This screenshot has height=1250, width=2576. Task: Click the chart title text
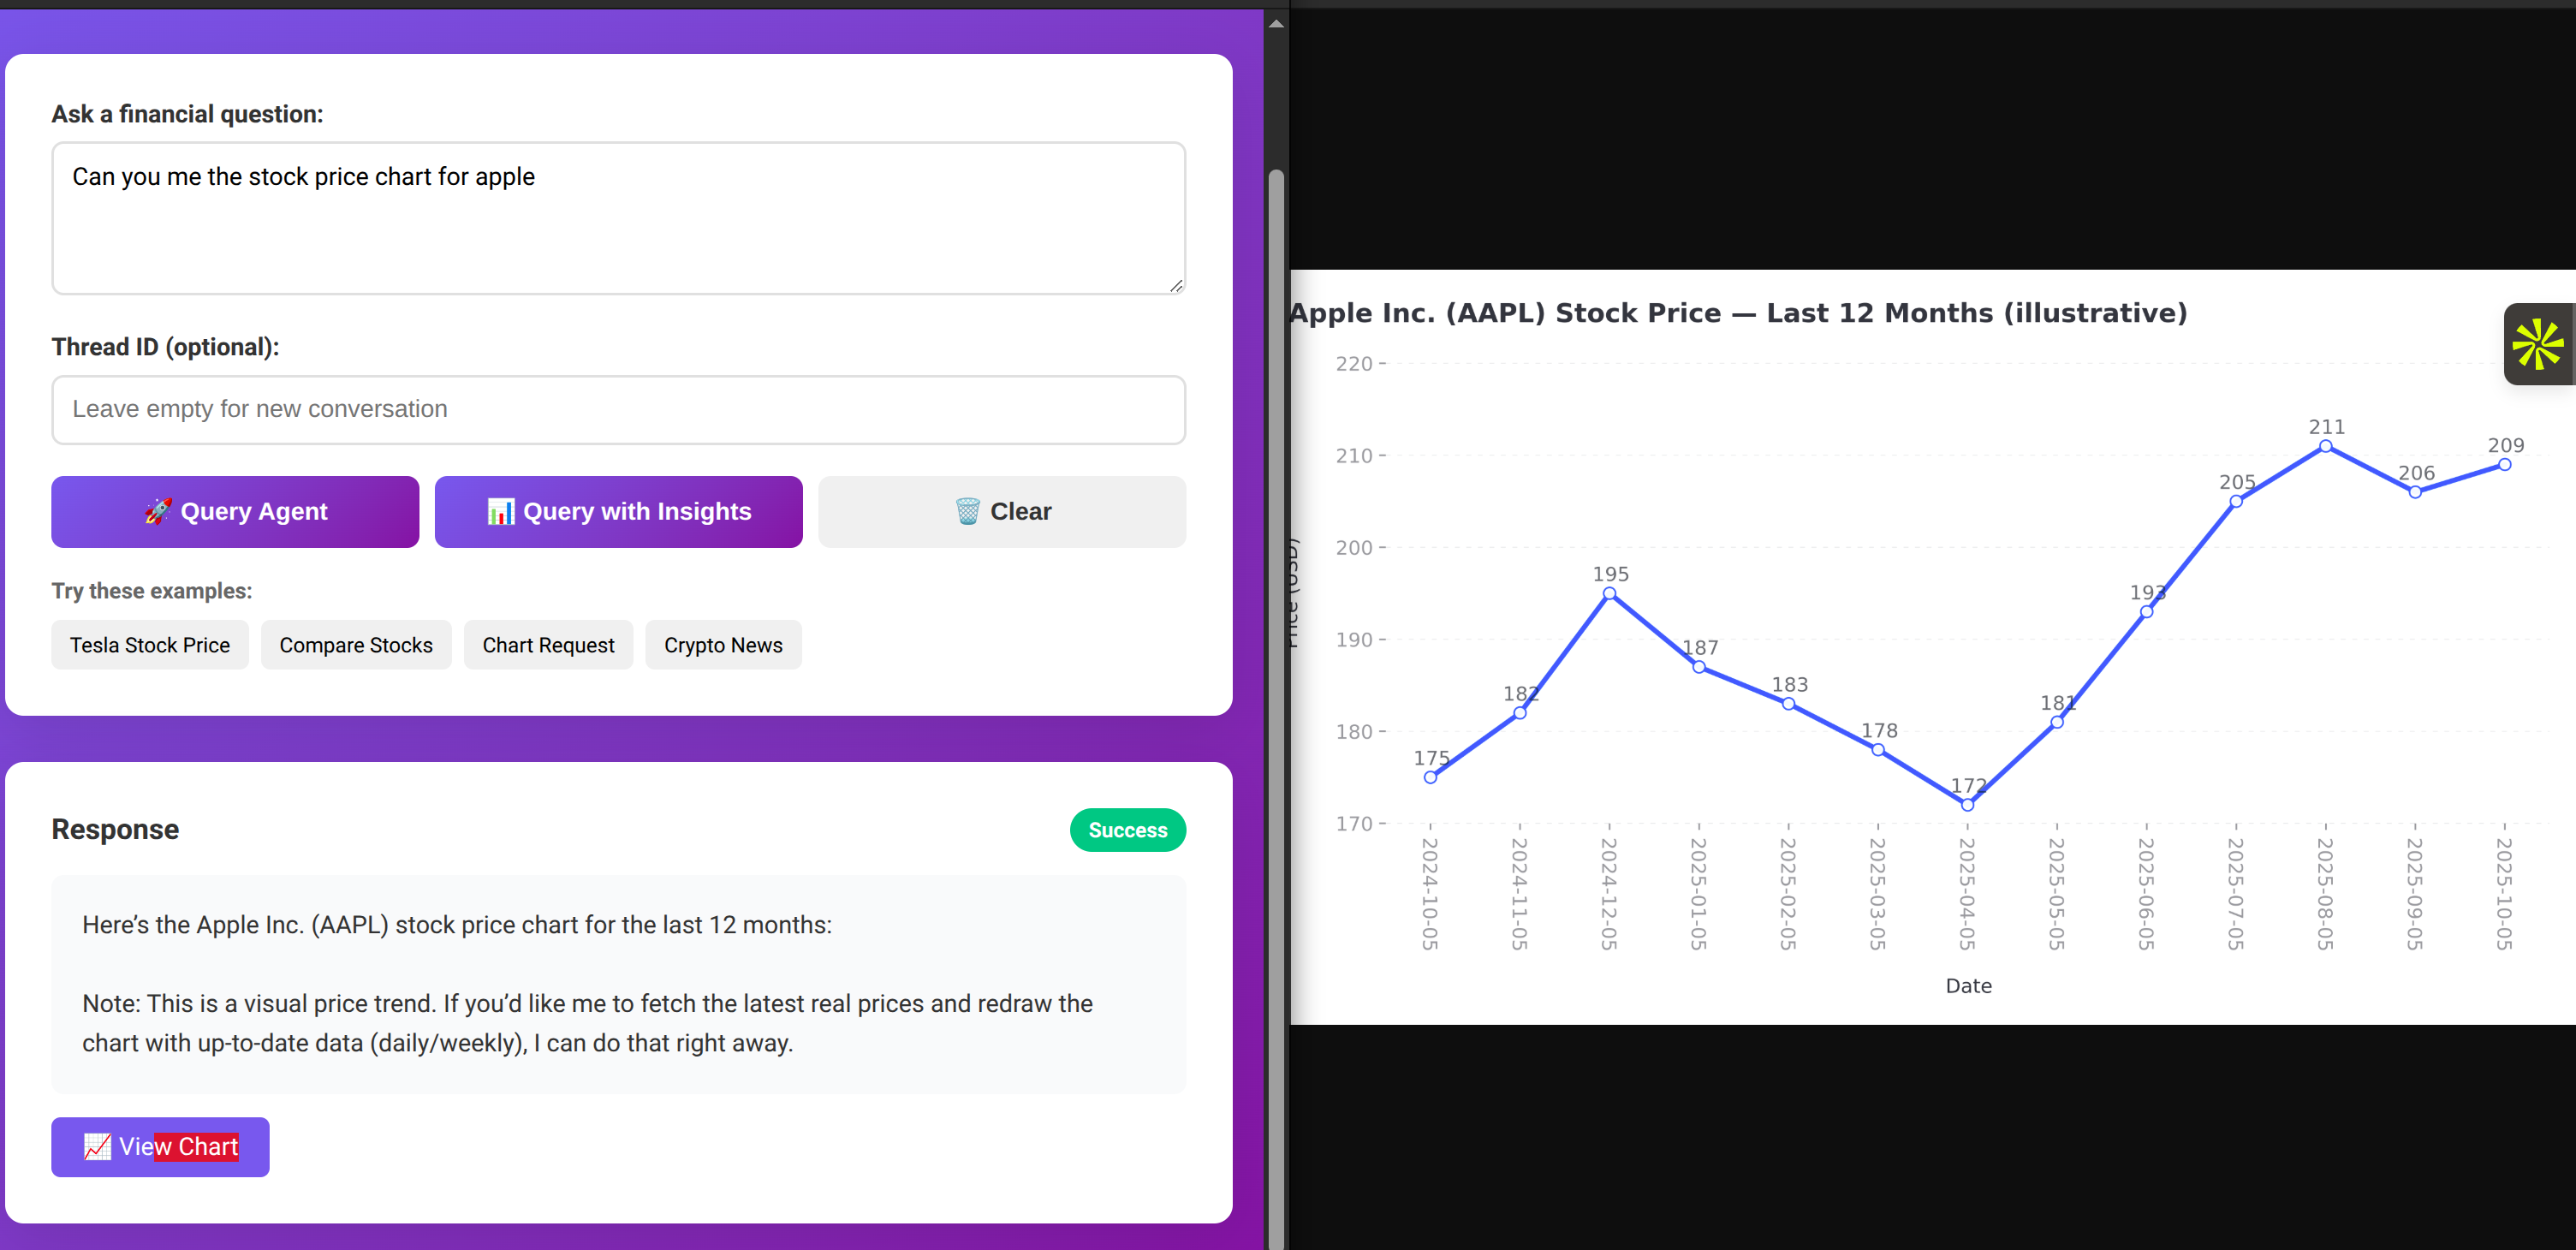(x=1738, y=313)
